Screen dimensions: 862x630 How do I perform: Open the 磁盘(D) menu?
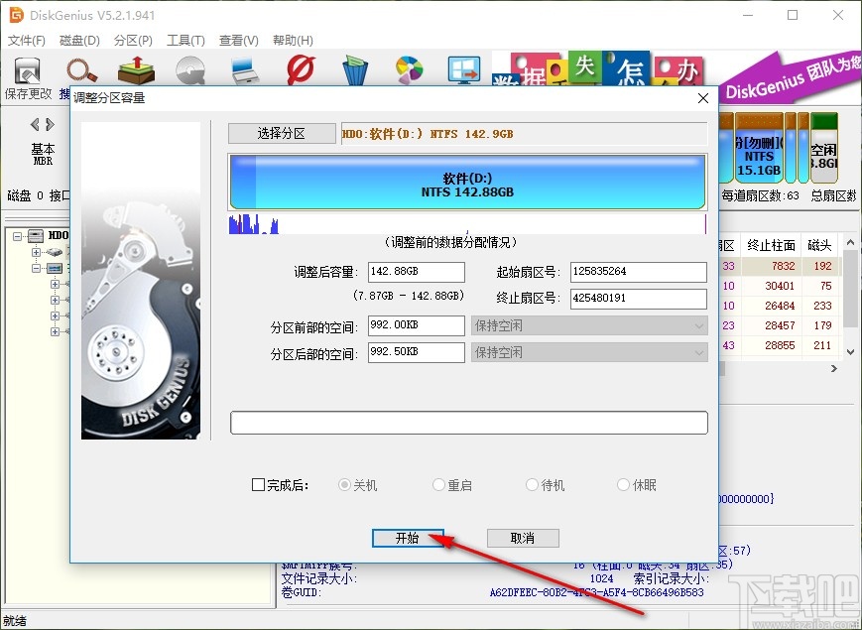click(x=79, y=41)
